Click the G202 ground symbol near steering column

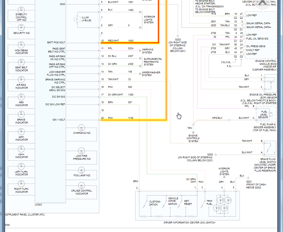click(x=178, y=36)
